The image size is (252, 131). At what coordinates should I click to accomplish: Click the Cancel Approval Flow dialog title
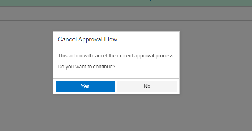(87, 39)
